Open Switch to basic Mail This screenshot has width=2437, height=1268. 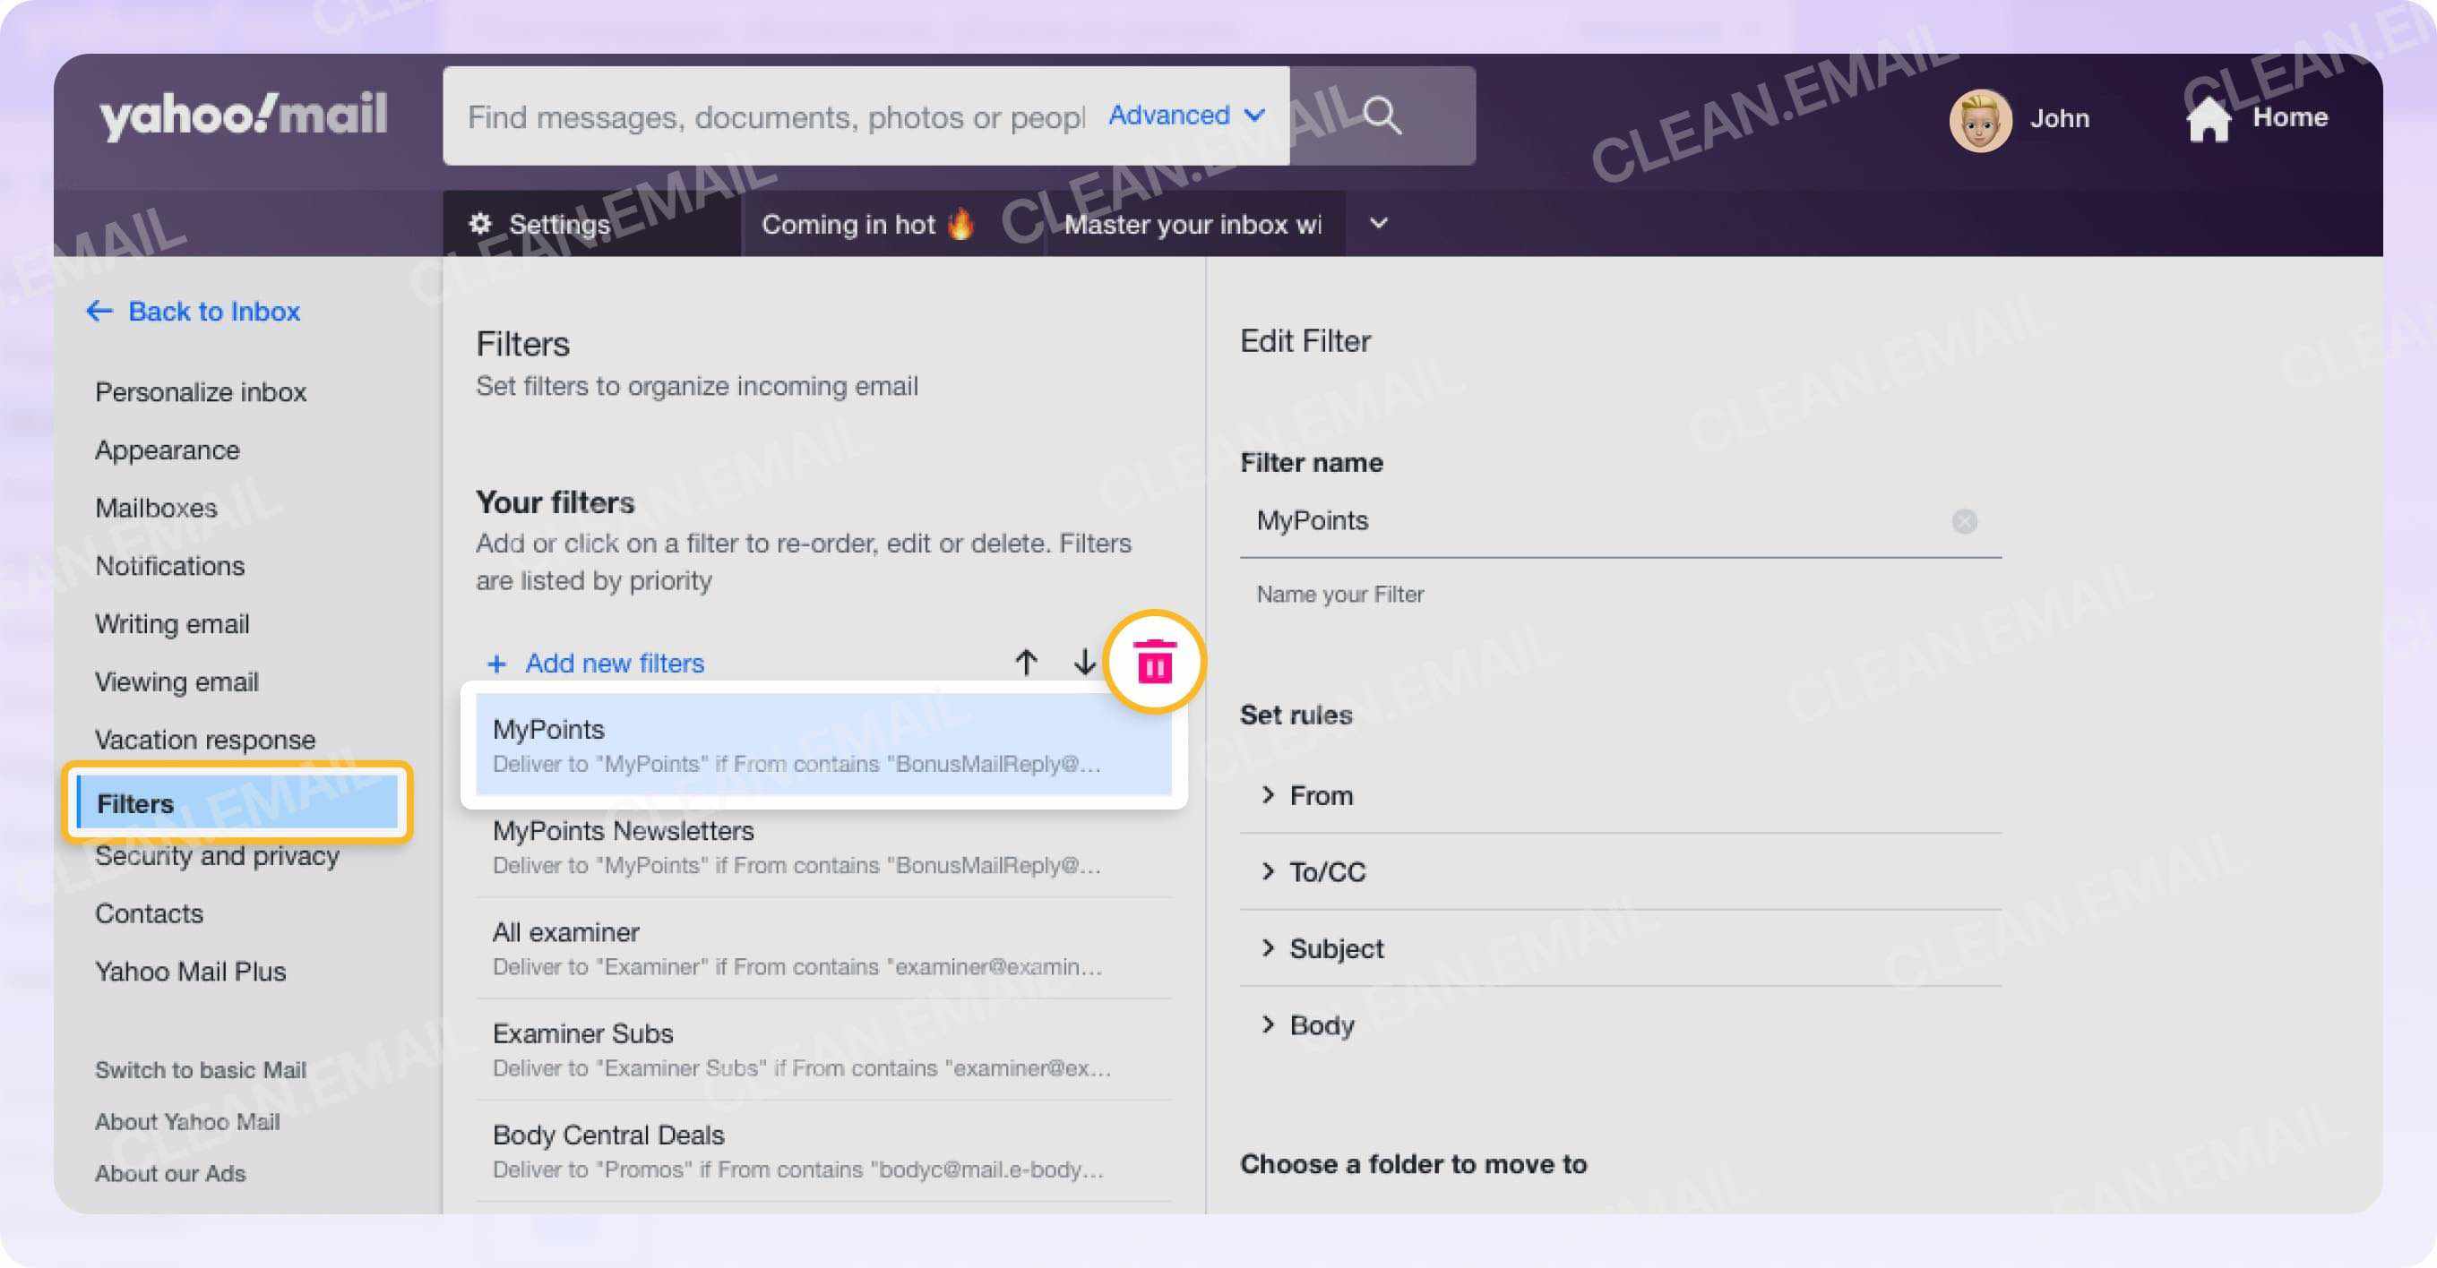coord(200,1069)
